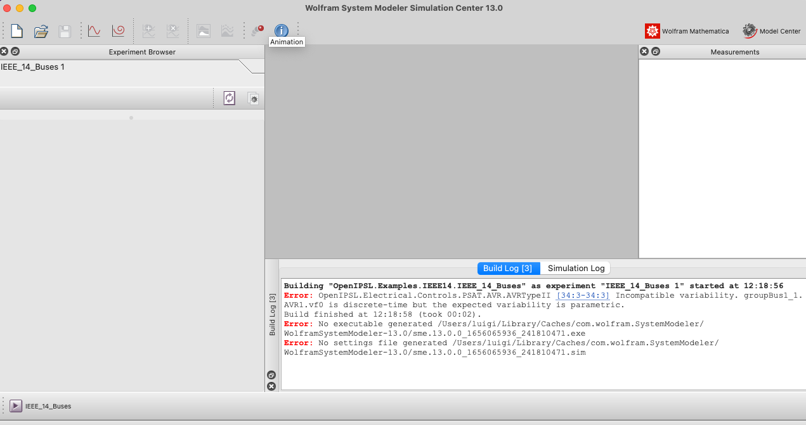Create a new experiment file
The height and width of the screenshot is (425, 806).
(16, 30)
